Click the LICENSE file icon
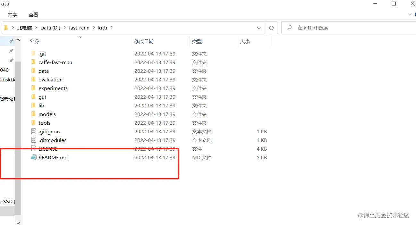Screen dimensions: 416x225 34,148
